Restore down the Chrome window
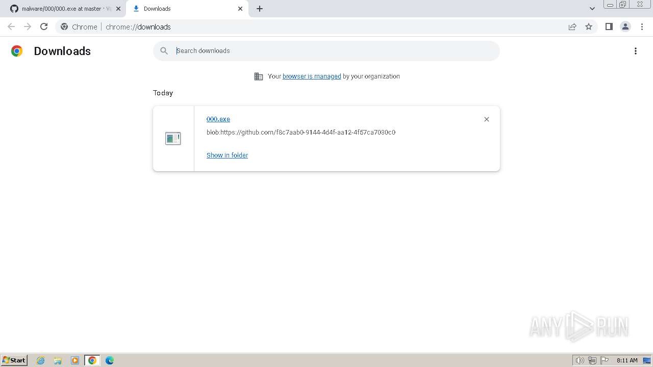 [623, 4]
